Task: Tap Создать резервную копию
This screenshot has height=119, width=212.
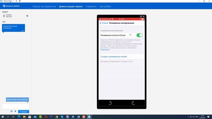Action: coord(114,57)
